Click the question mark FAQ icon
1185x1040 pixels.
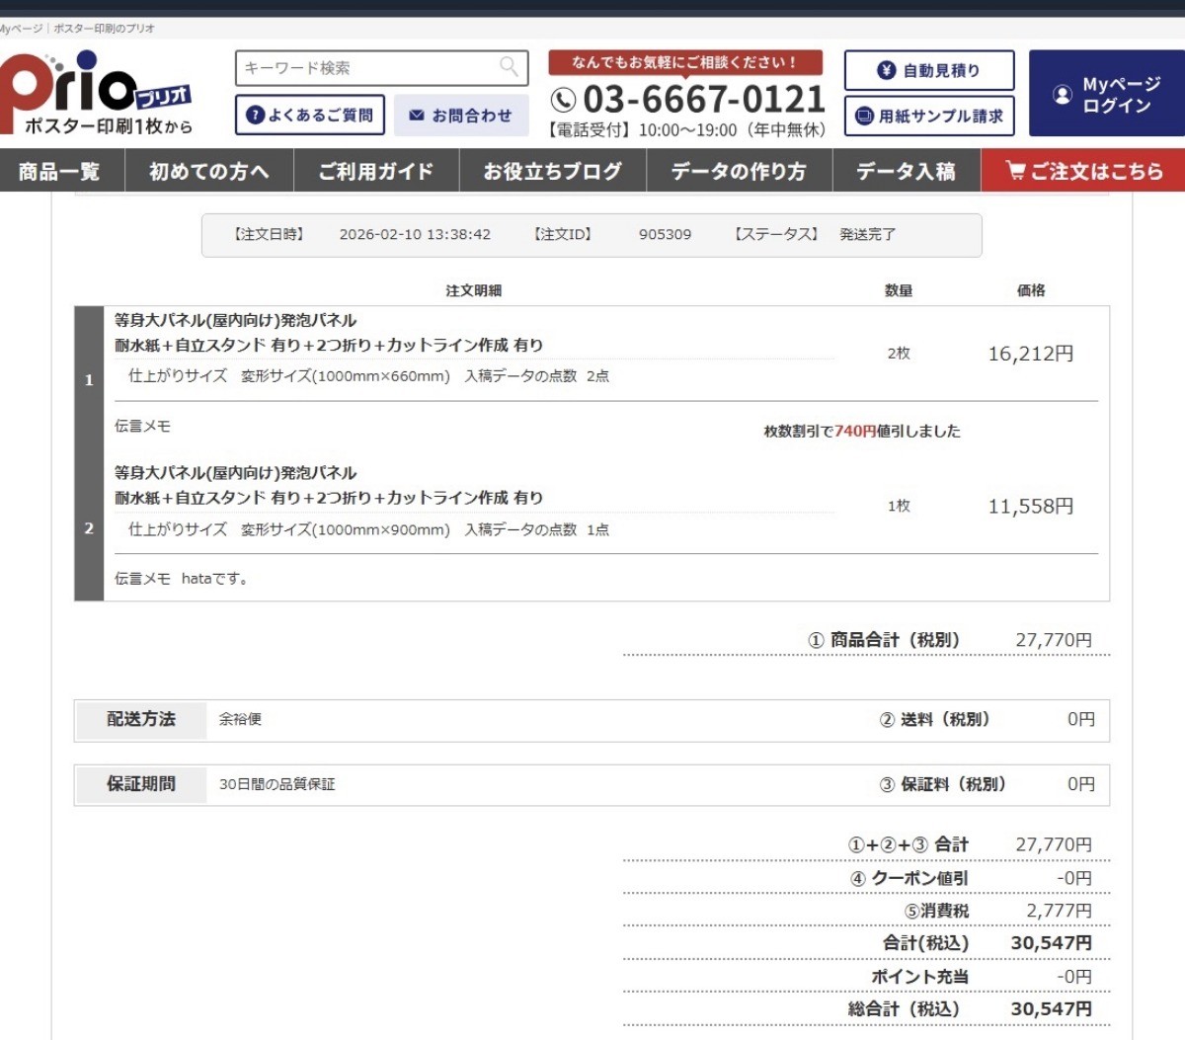click(x=255, y=116)
